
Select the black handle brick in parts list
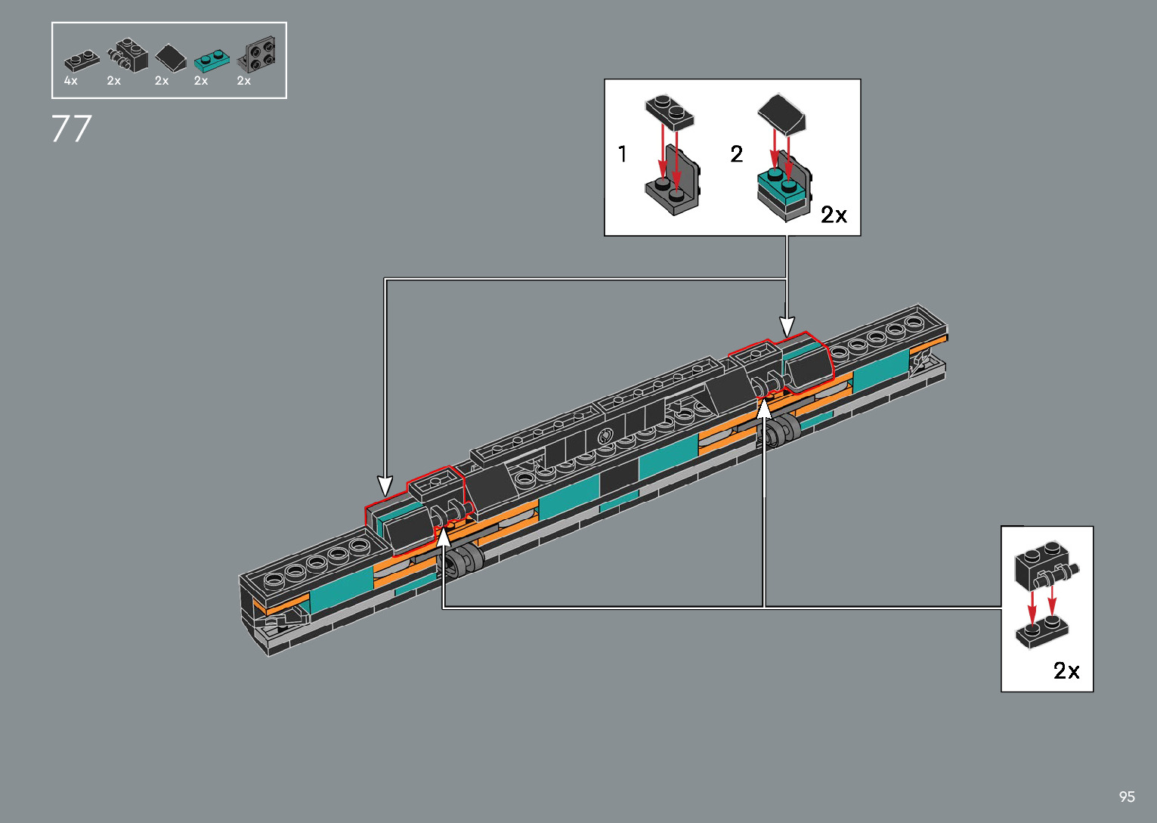(x=128, y=55)
